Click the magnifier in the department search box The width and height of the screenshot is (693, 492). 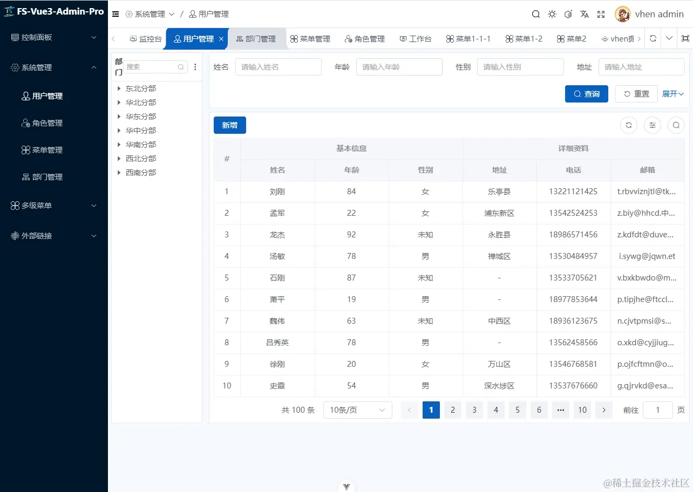click(x=181, y=67)
